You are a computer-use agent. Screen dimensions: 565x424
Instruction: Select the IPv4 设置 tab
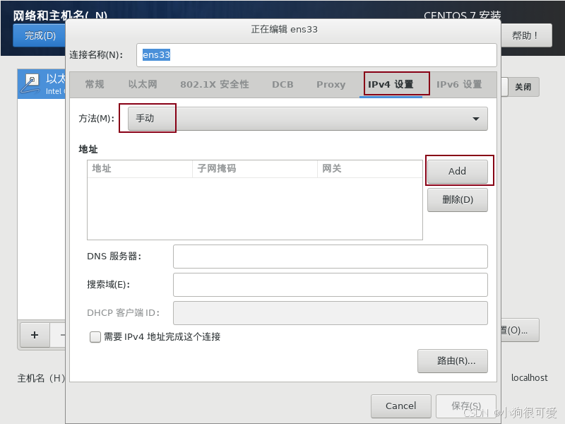coord(391,84)
